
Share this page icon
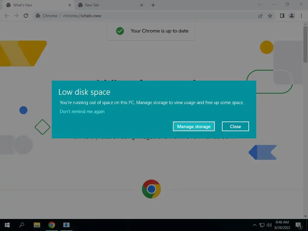(260, 16)
